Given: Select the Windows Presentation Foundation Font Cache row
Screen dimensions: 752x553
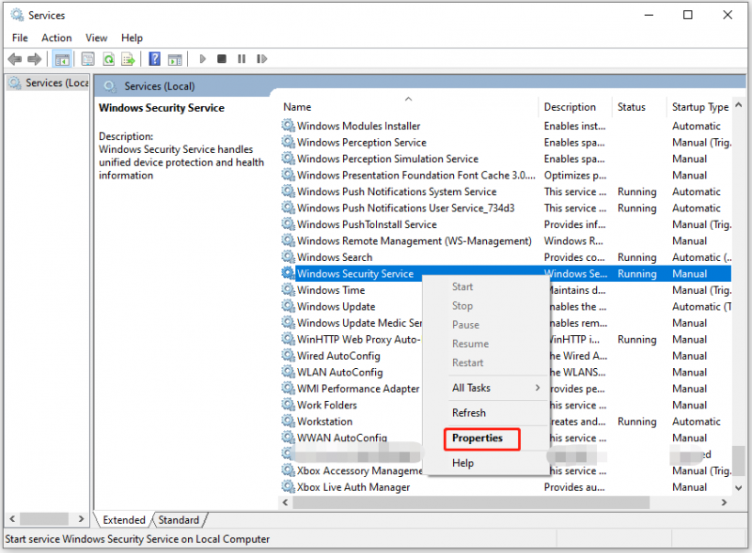Looking at the screenshot, I should [506, 175].
